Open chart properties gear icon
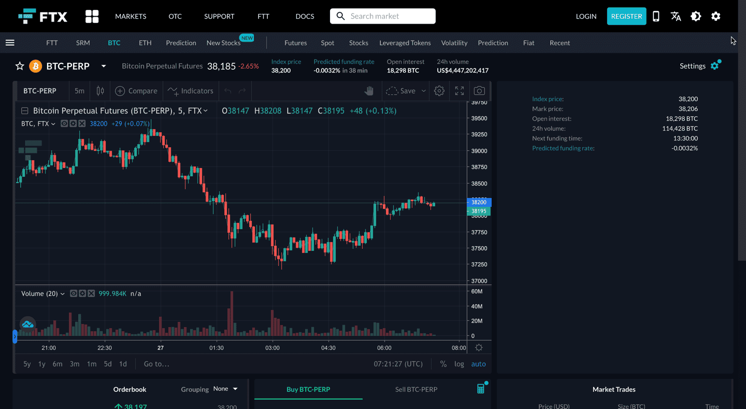 tap(439, 91)
